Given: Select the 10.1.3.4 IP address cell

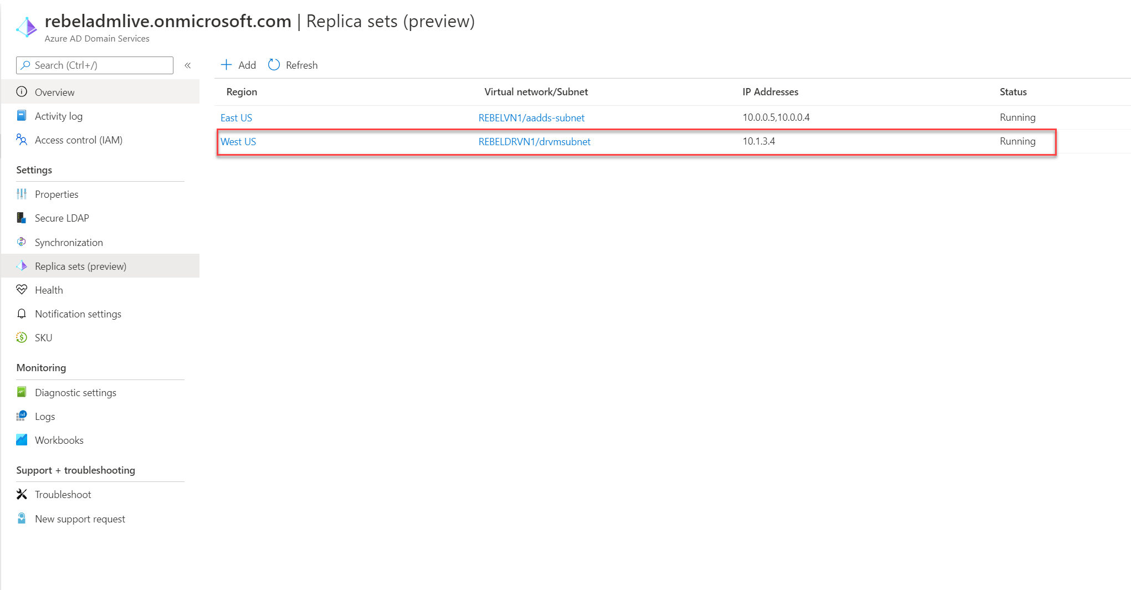Looking at the screenshot, I should pos(759,141).
